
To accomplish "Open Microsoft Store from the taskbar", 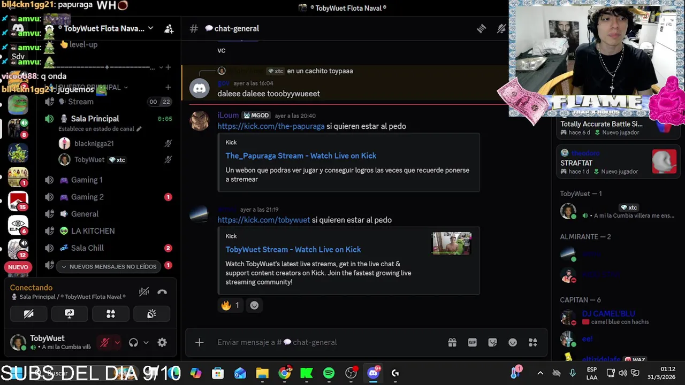I will (218, 373).
